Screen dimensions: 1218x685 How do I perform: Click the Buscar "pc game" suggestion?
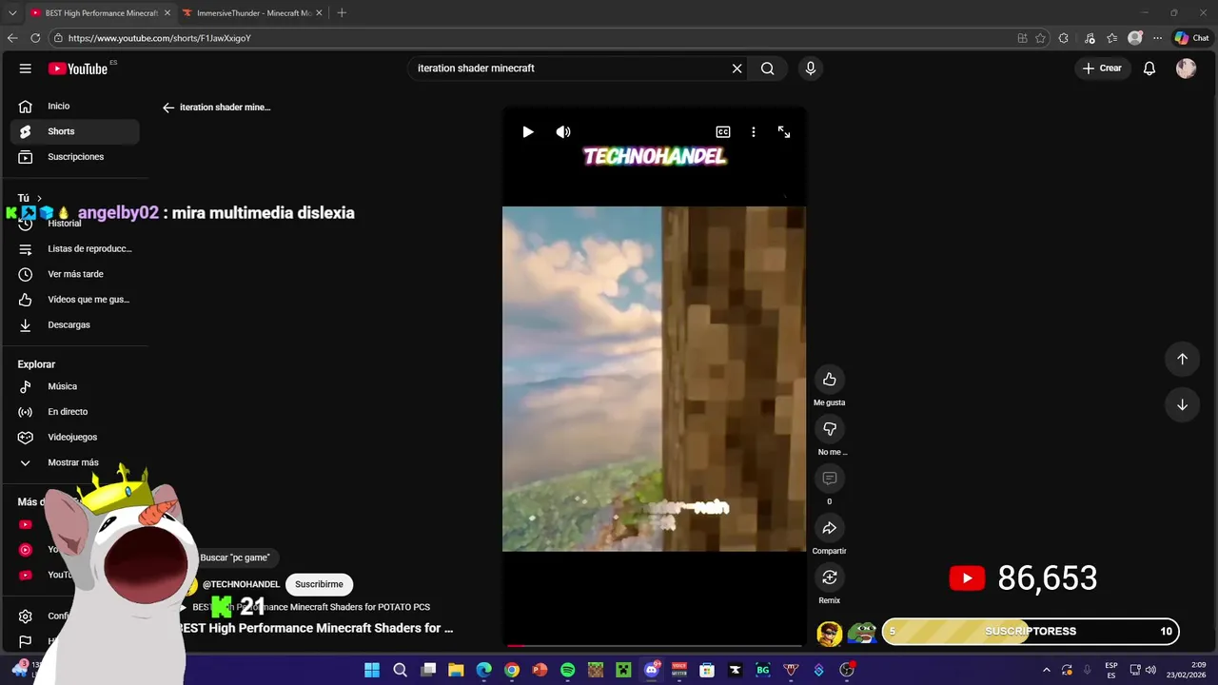point(234,558)
